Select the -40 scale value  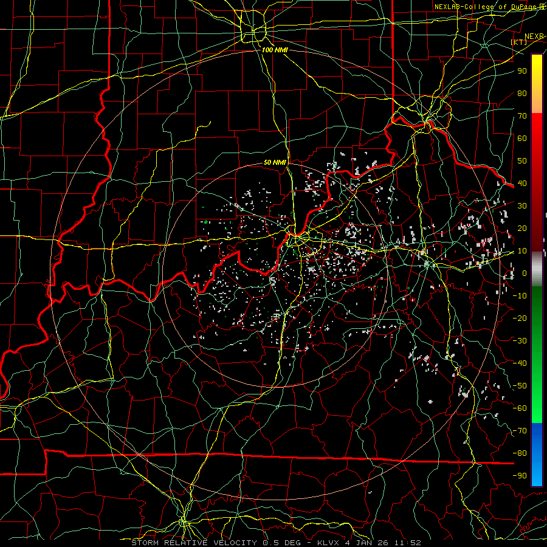[x=520, y=363]
